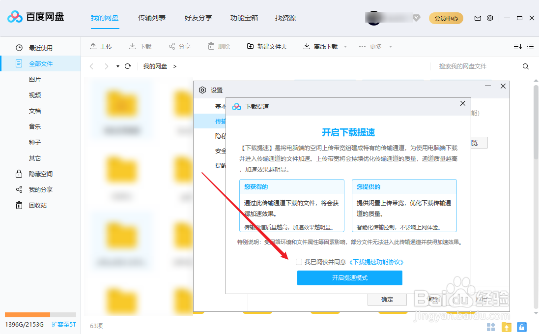Click the 上传 (Upload) icon
Viewport: 539px width, 334px height.
[93, 46]
